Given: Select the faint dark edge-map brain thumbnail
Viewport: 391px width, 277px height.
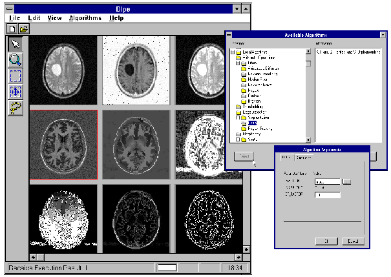Looking at the screenshot, I should [136, 219].
